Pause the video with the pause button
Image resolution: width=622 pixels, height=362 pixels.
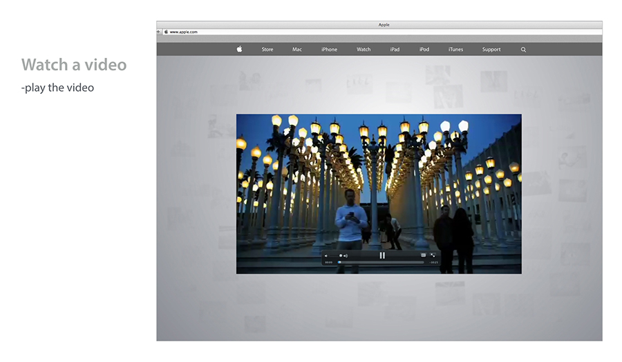tap(382, 256)
